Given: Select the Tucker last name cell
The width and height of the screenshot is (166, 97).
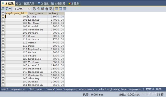Looking at the screenshot, I should [38, 81].
